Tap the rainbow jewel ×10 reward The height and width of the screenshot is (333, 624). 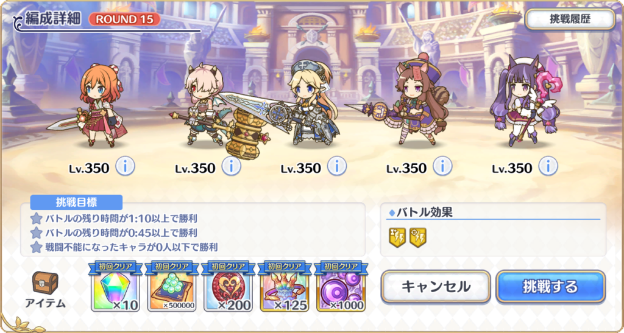pos(115,287)
